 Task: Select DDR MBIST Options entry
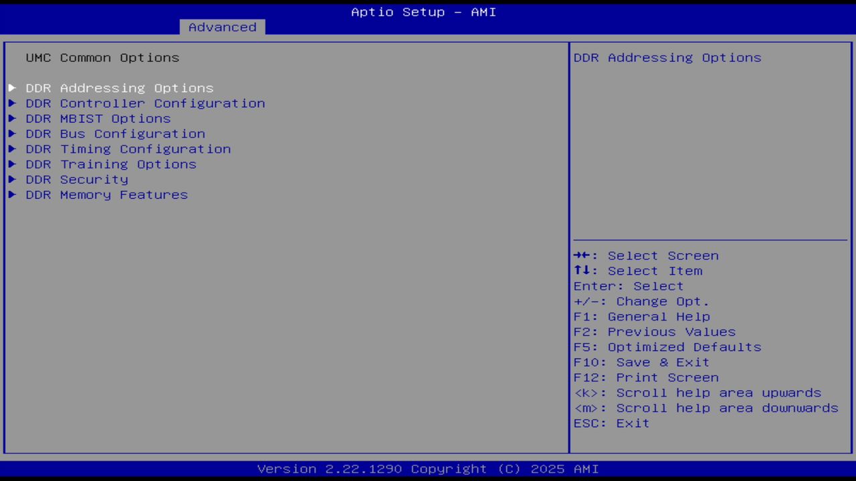point(98,118)
